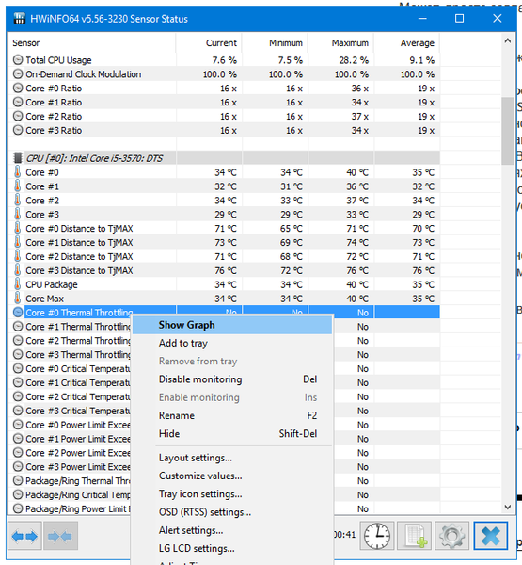Click thermometer icon beside Core #2

(x=17, y=201)
